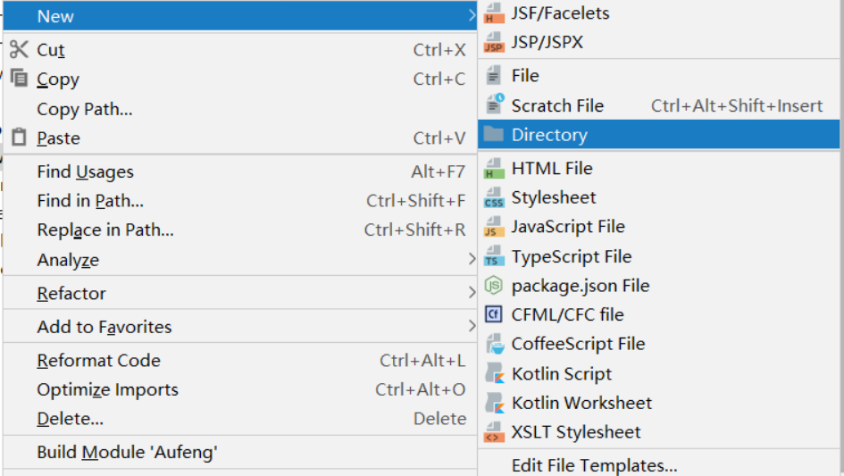Select the Kotlin Script icon
This screenshot has width=844, height=476.
point(495,373)
